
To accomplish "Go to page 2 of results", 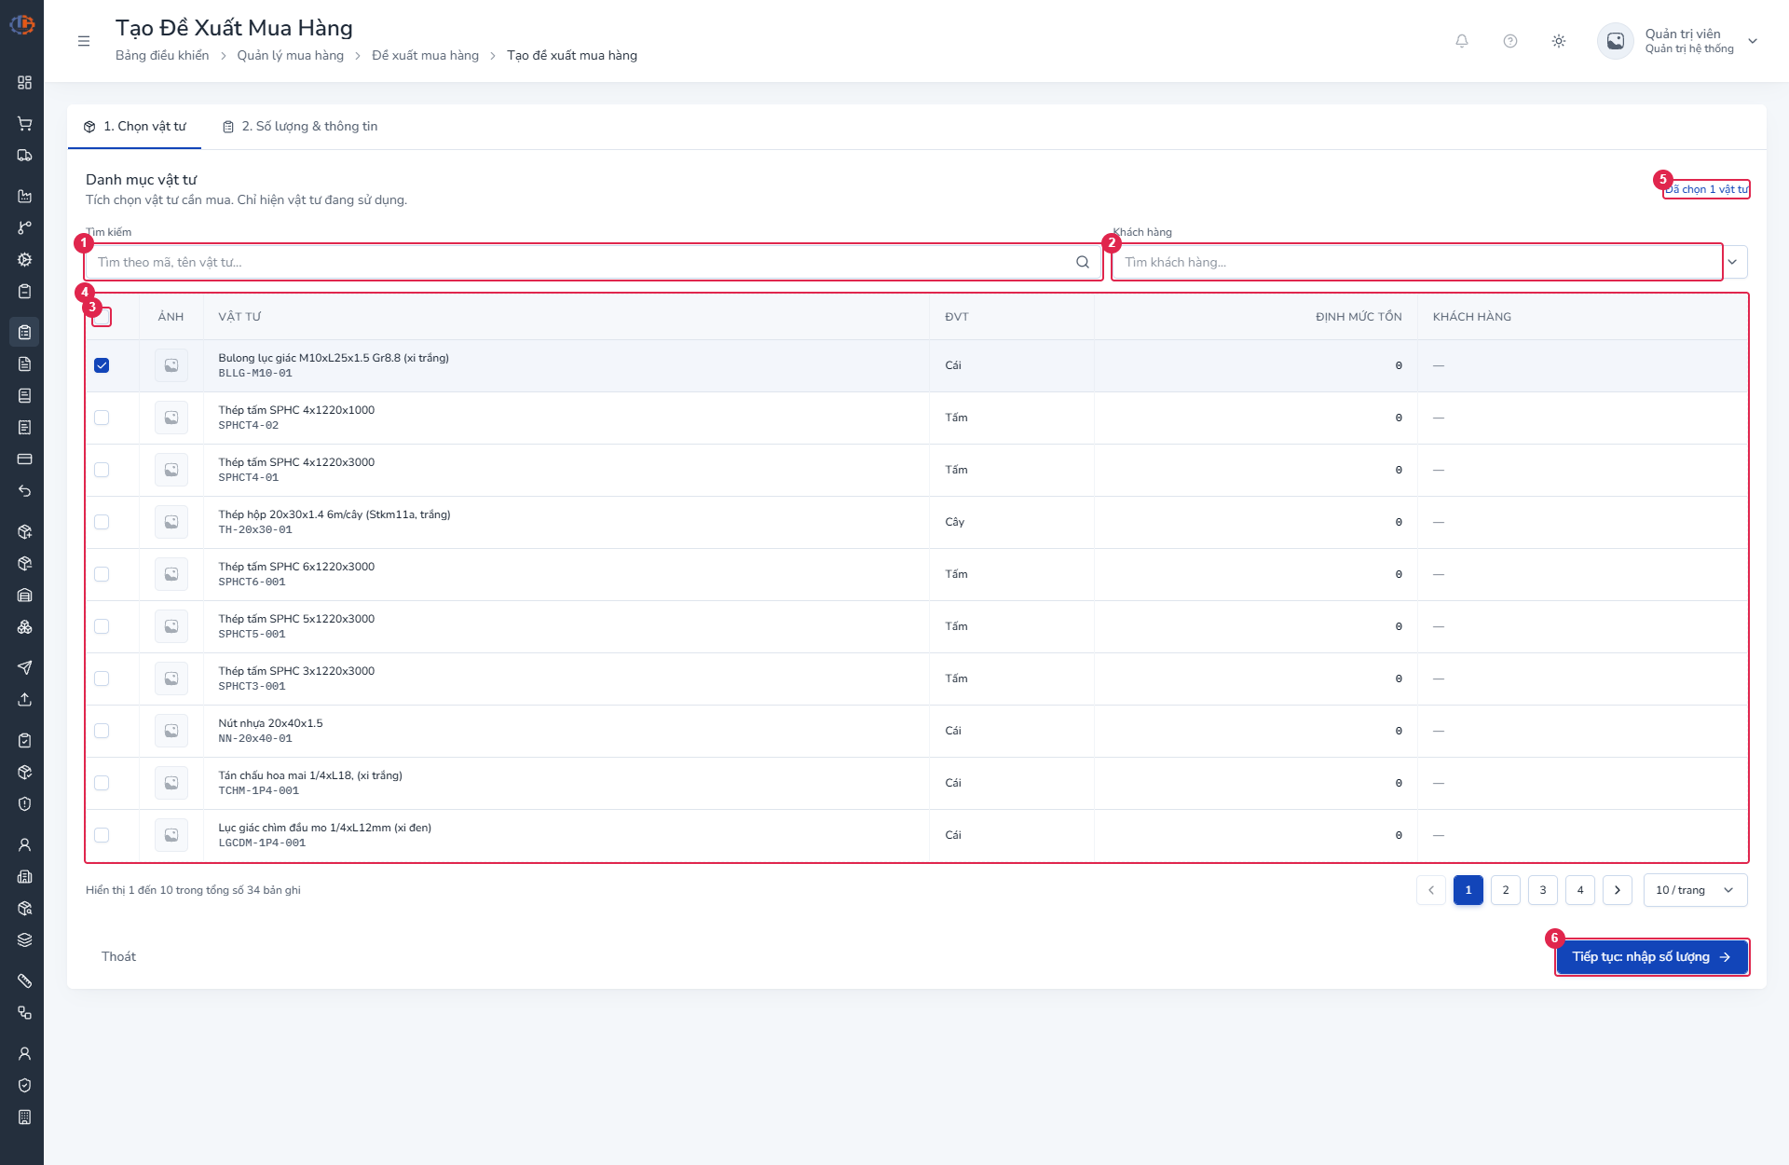I will coord(1506,890).
